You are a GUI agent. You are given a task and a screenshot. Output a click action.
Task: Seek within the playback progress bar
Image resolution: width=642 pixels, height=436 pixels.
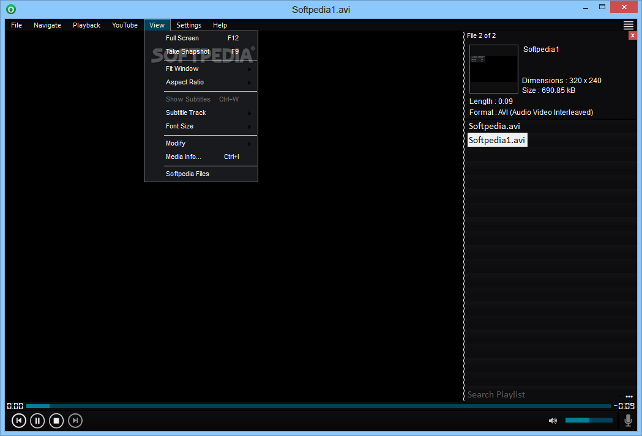(x=318, y=406)
